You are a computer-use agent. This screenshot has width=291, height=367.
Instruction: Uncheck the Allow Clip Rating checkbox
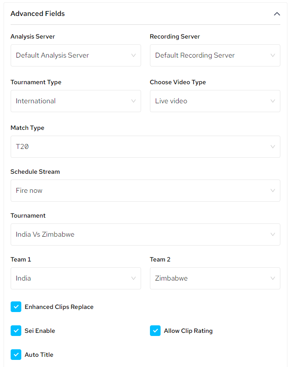(x=155, y=331)
